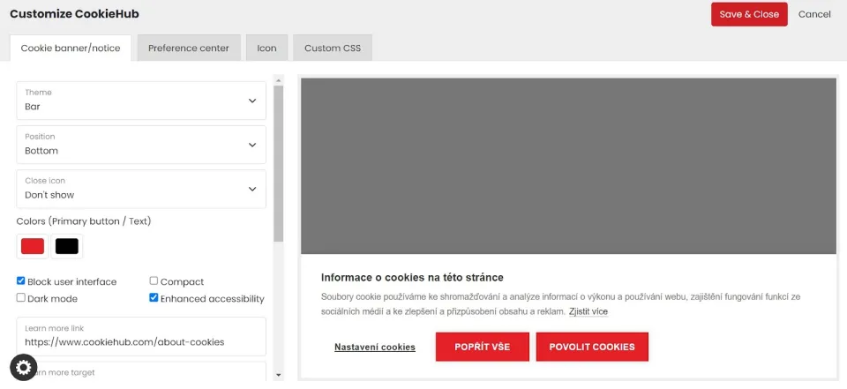Click the Informace o cookies na této stránce heading

(x=412, y=278)
